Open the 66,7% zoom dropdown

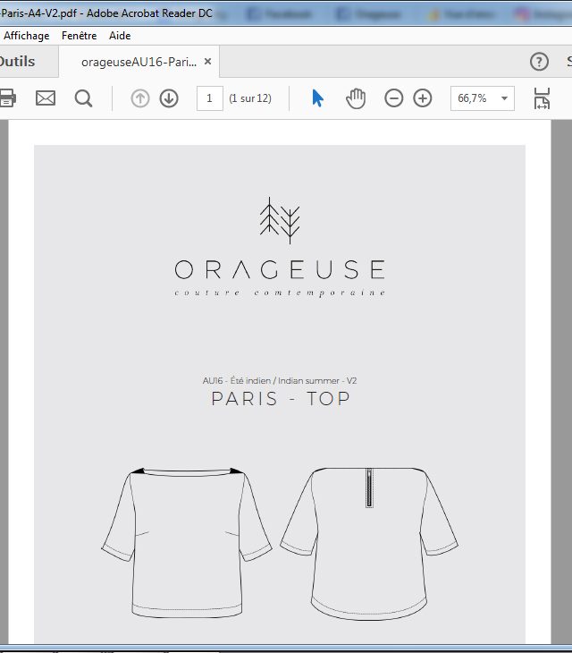point(483,98)
